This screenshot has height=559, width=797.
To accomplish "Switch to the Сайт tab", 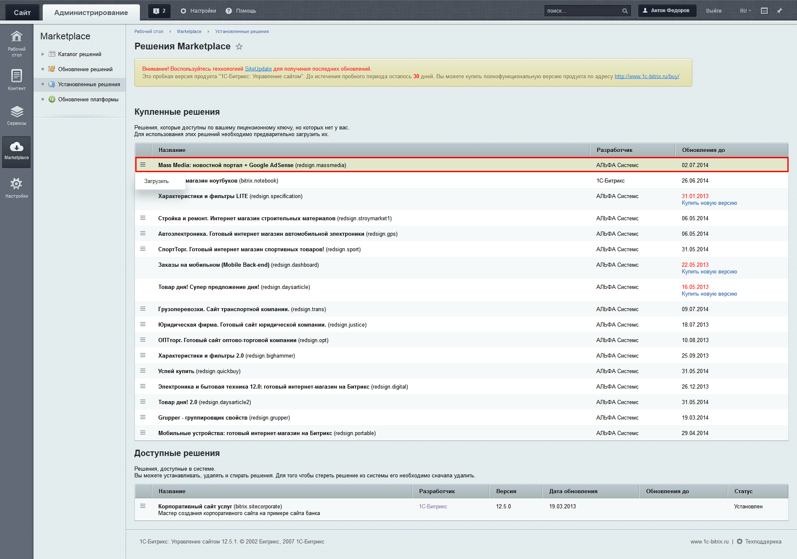I will 22,13.
